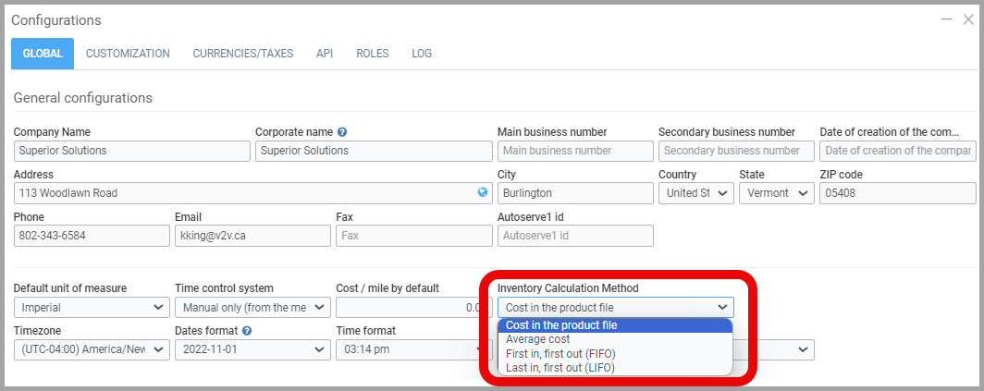The height and width of the screenshot is (391, 984).
Task: Click help icon beside Dates format
Action: [x=247, y=331]
